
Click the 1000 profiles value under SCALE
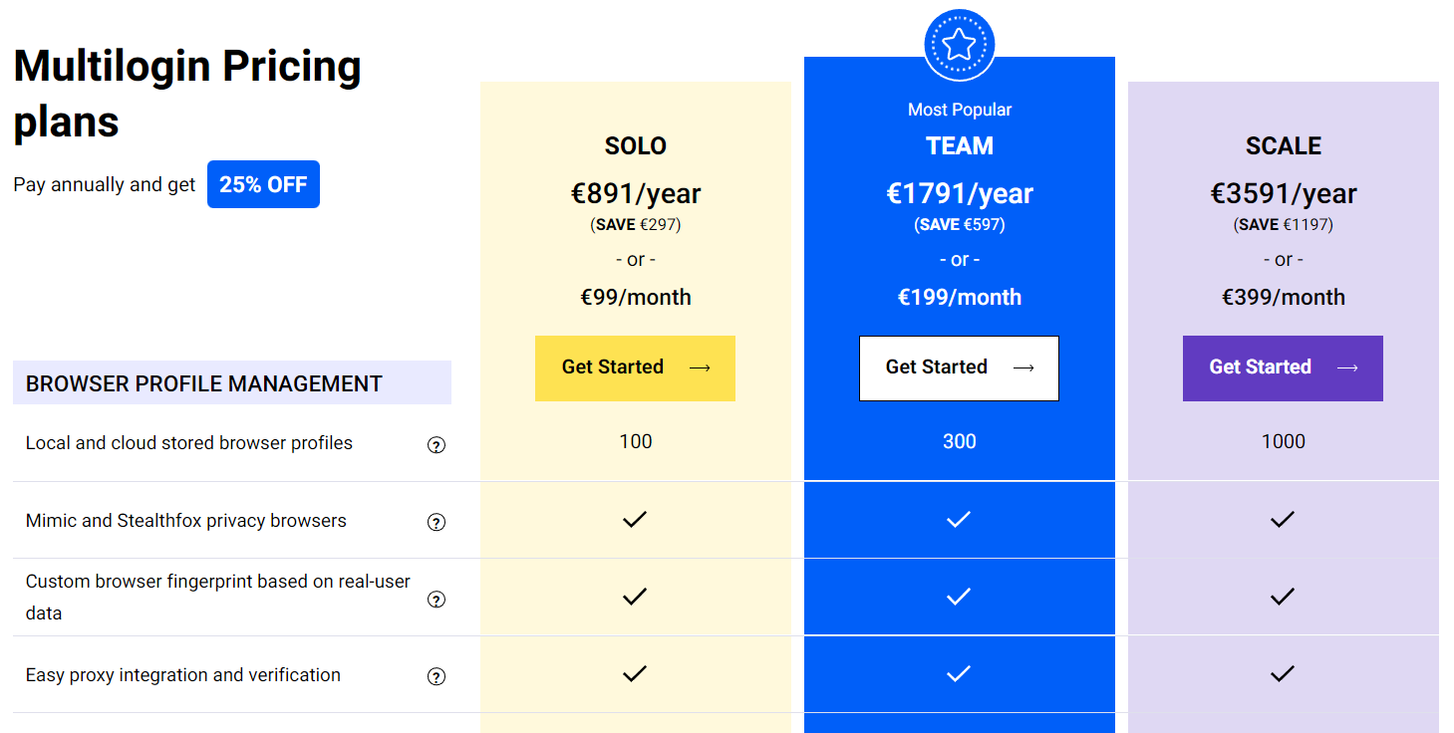pyautogui.click(x=1283, y=441)
